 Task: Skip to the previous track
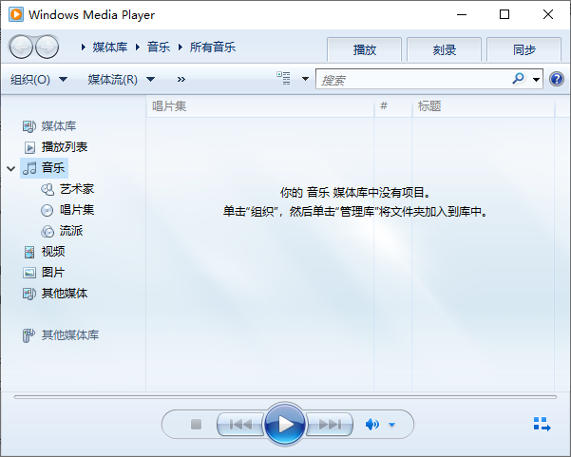(241, 425)
